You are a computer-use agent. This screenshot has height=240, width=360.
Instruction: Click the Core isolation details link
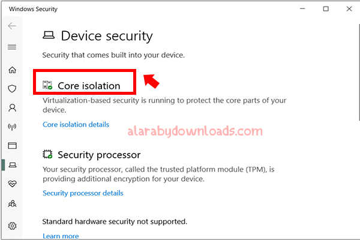click(76, 124)
